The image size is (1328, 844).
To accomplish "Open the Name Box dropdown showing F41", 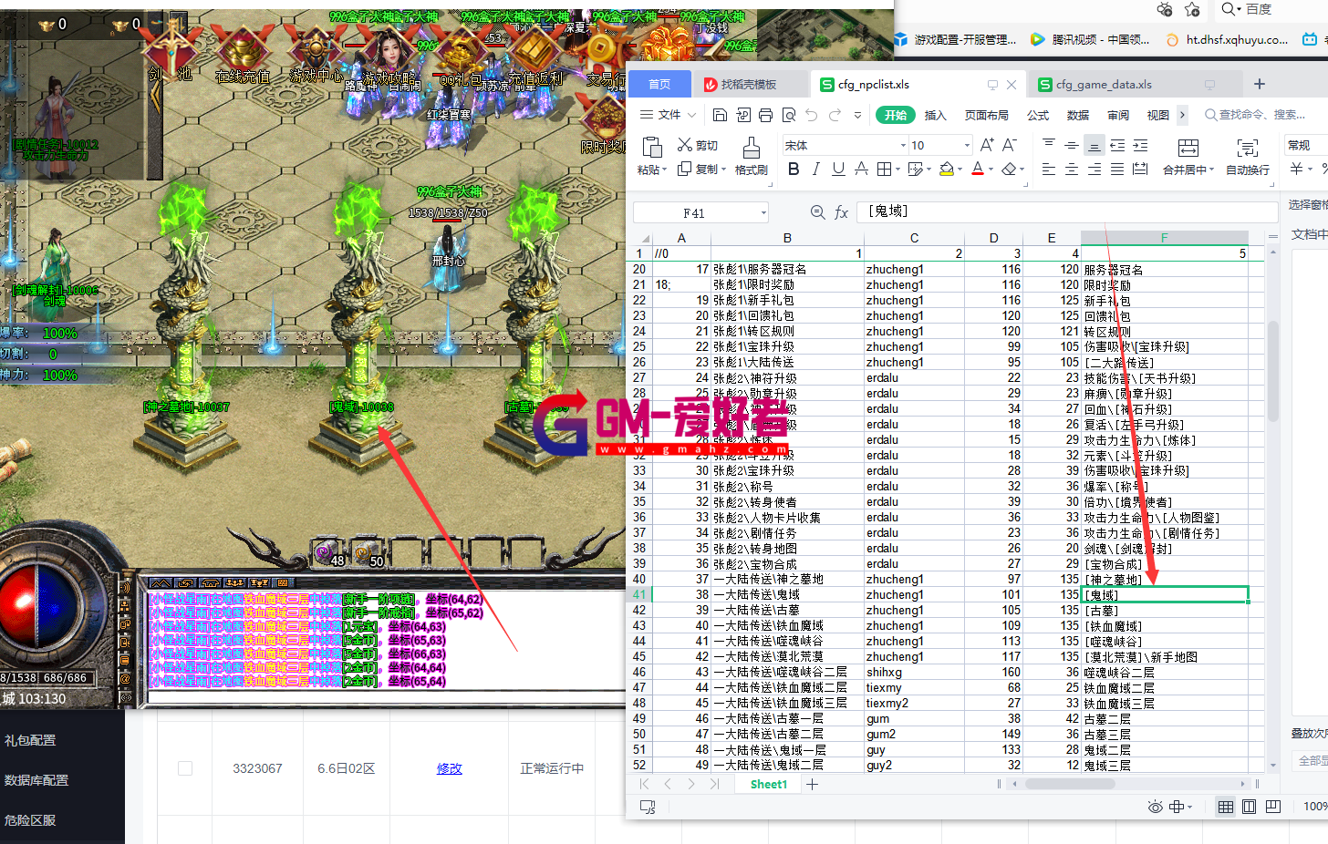I will point(763,213).
